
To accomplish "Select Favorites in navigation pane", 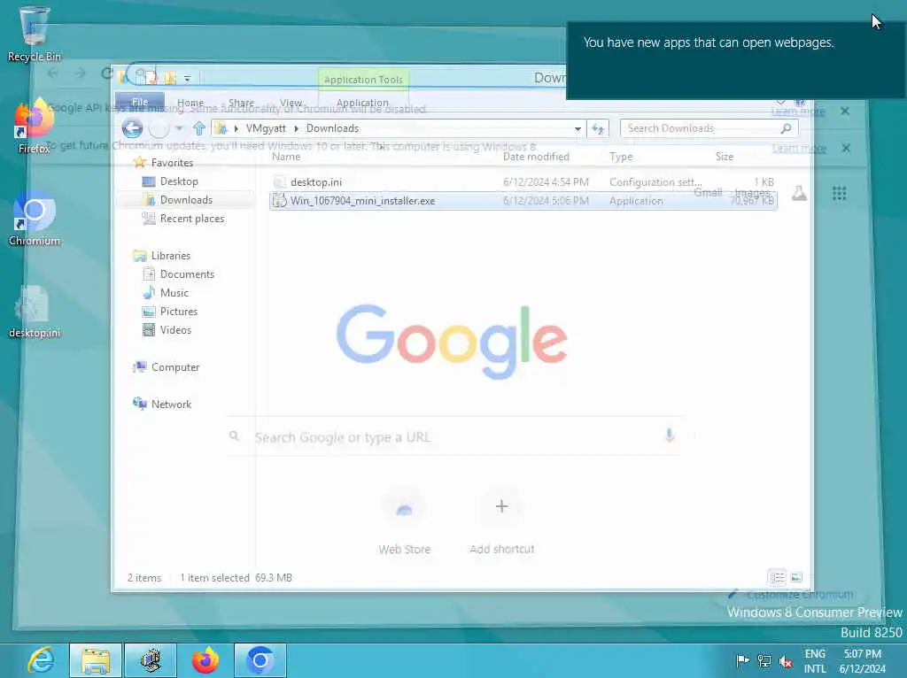I will point(172,163).
